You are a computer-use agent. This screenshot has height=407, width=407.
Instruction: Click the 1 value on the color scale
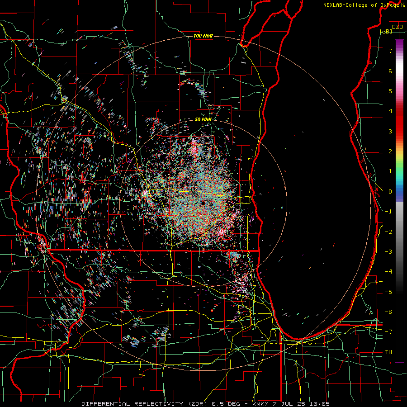point(390,171)
